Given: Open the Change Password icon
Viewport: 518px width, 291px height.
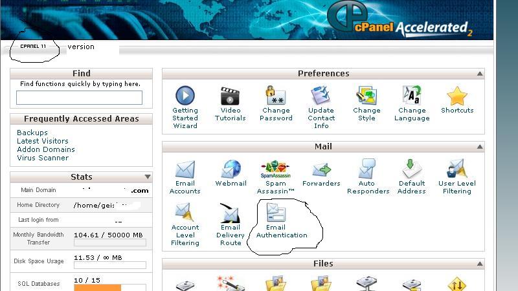Looking at the screenshot, I should click(x=276, y=95).
